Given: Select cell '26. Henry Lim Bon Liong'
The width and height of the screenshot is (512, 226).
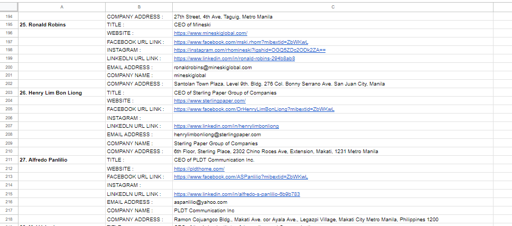Looking at the screenshot, I should (62, 92).
